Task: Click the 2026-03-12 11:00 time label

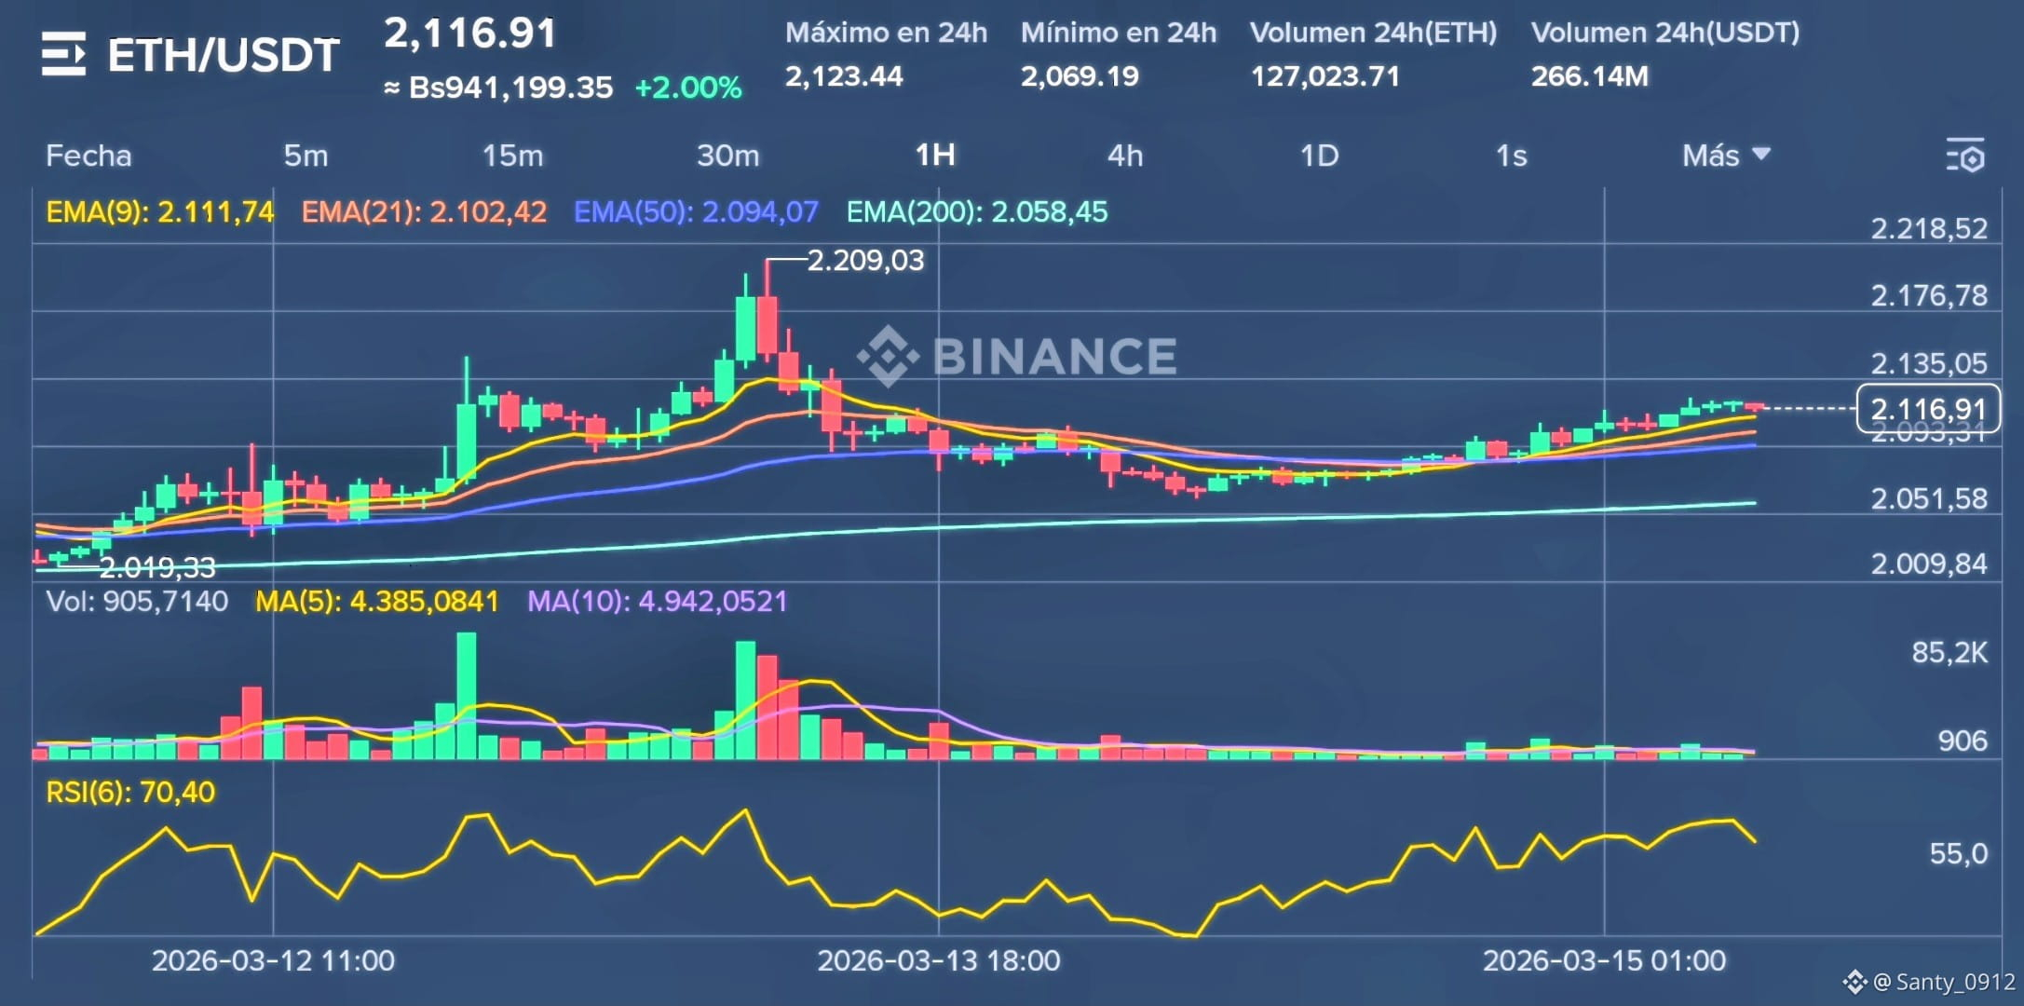Action: point(273,961)
